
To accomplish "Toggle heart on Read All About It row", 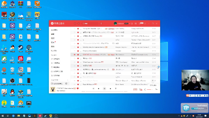I will point(78,84).
